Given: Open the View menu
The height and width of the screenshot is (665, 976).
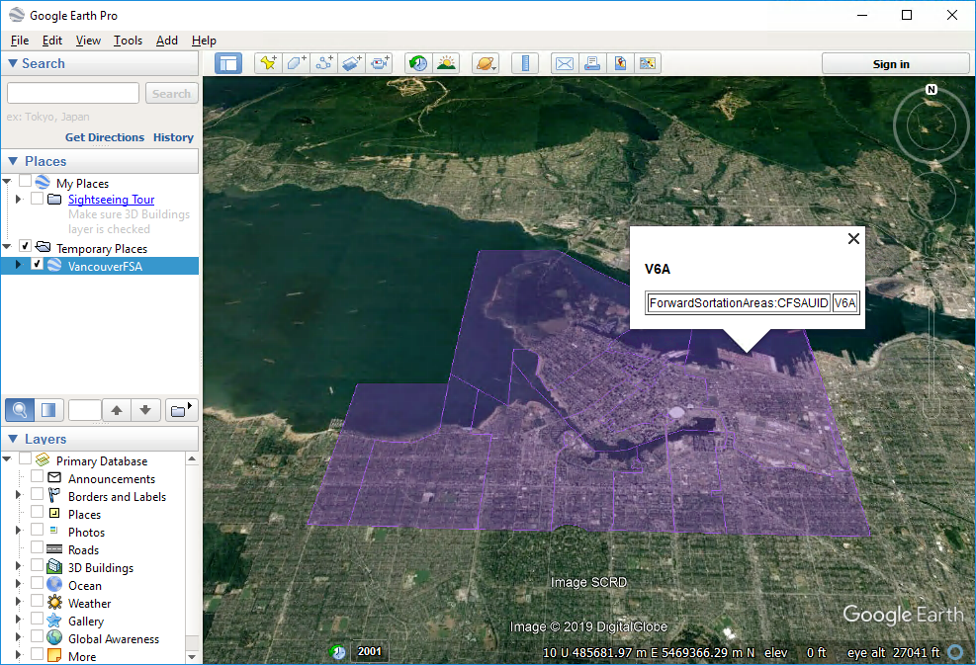Looking at the screenshot, I should tap(88, 41).
